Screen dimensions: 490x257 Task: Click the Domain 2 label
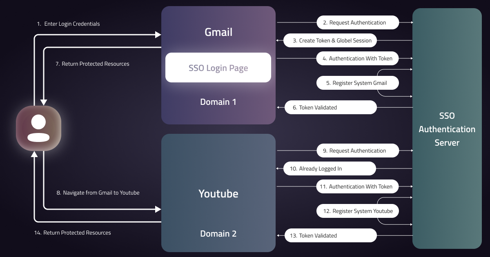[218, 233]
